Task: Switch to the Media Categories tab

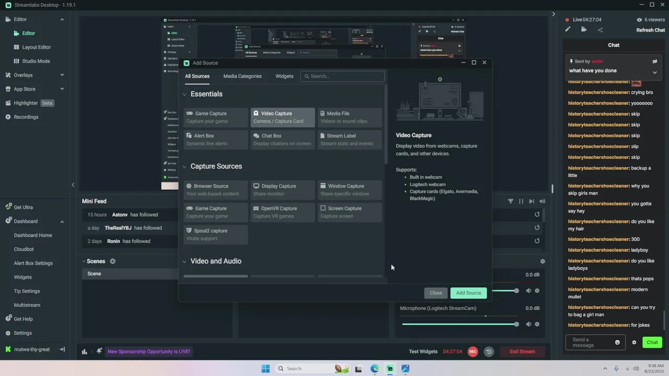Action: [x=243, y=76]
